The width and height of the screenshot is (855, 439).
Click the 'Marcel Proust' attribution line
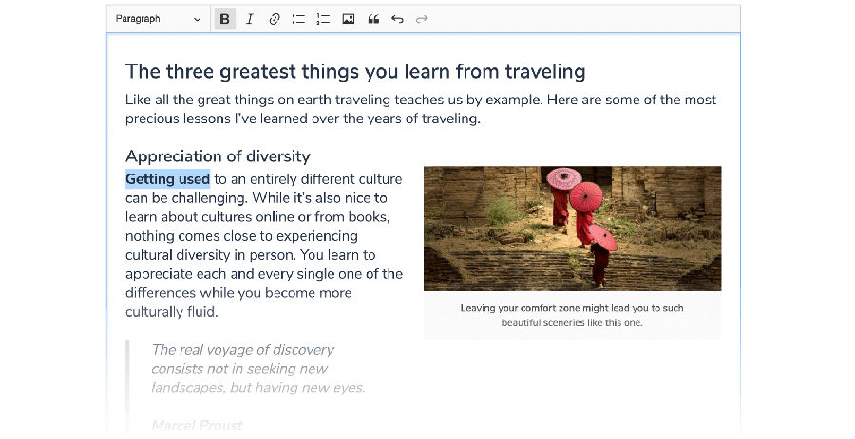(x=197, y=426)
